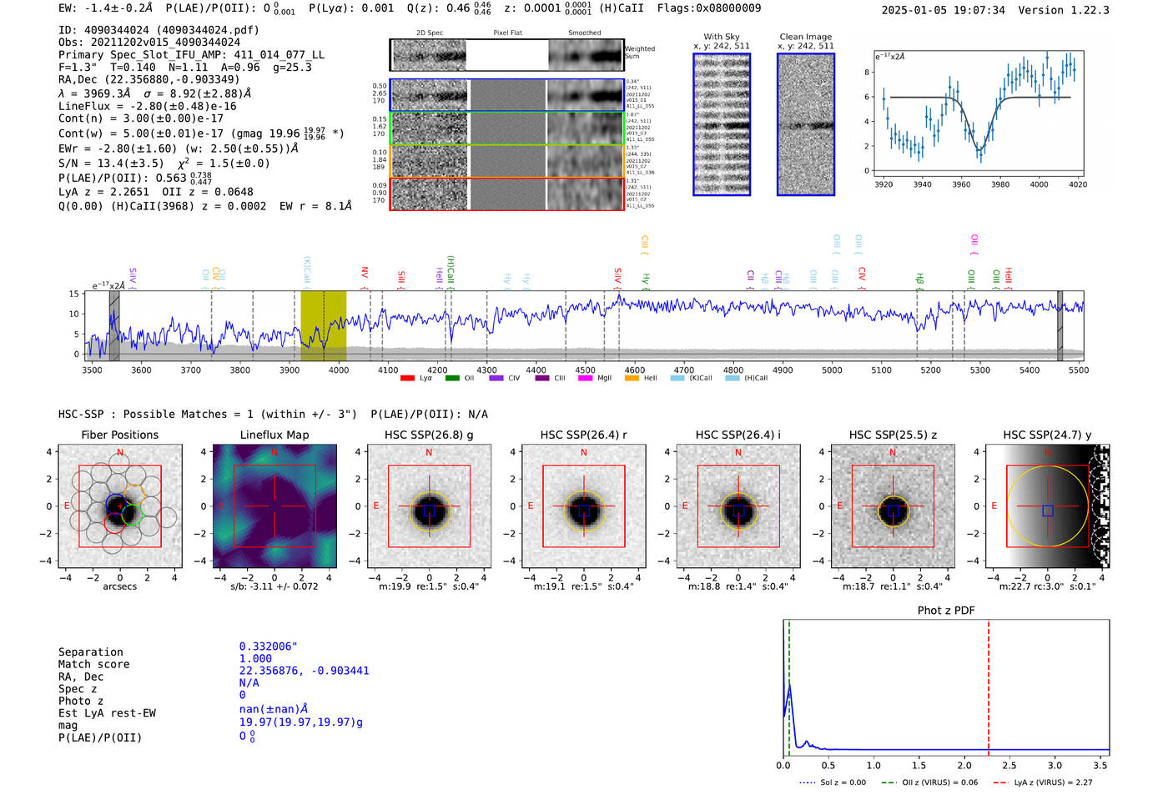This screenshot has height=795, width=1168.
Task: Click the red Lyα legend swatch
Action: tap(407, 379)
